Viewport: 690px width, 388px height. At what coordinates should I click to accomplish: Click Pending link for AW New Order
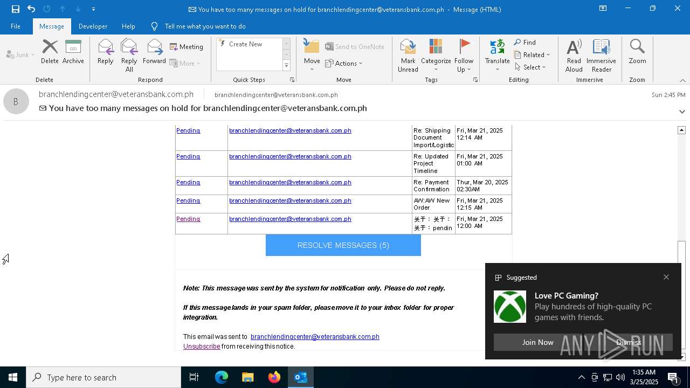tap(188, 200)
